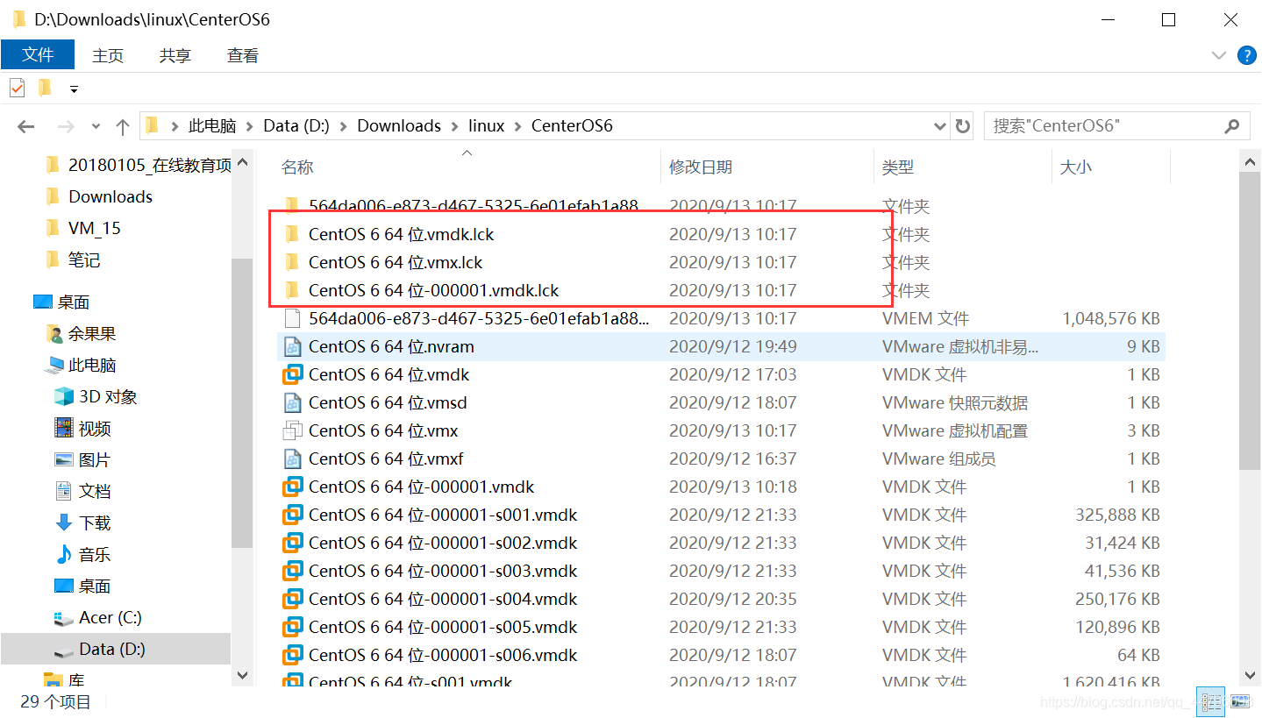Select the CentOS 6 64 位.nvram file icon

click(292, 346)
